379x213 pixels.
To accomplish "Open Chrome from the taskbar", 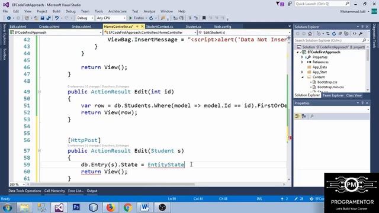I will tap(128, 208).
